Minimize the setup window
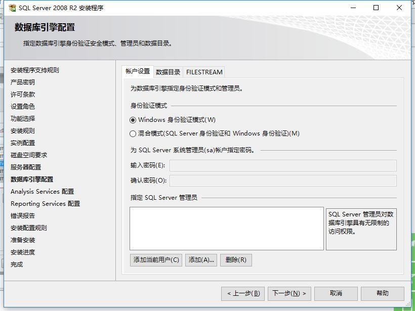 click(353, 8)
